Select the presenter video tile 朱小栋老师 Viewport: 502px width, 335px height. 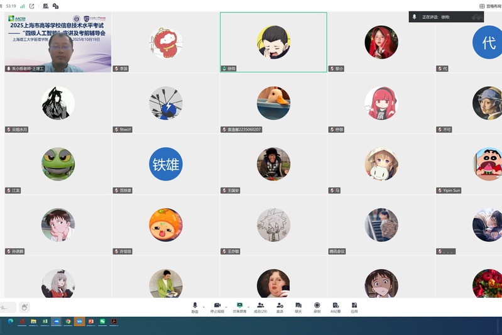58,42
